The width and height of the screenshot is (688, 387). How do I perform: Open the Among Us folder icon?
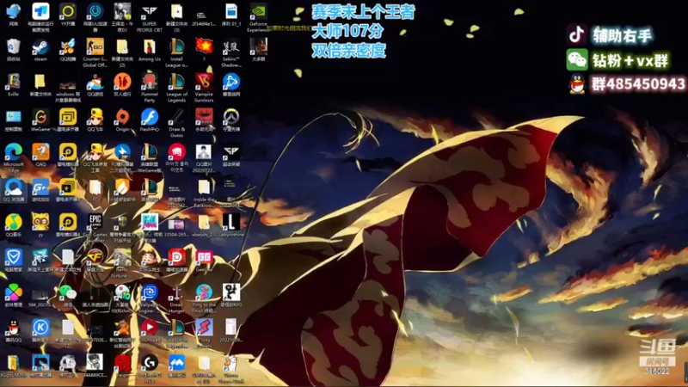[x=149, y=47]
